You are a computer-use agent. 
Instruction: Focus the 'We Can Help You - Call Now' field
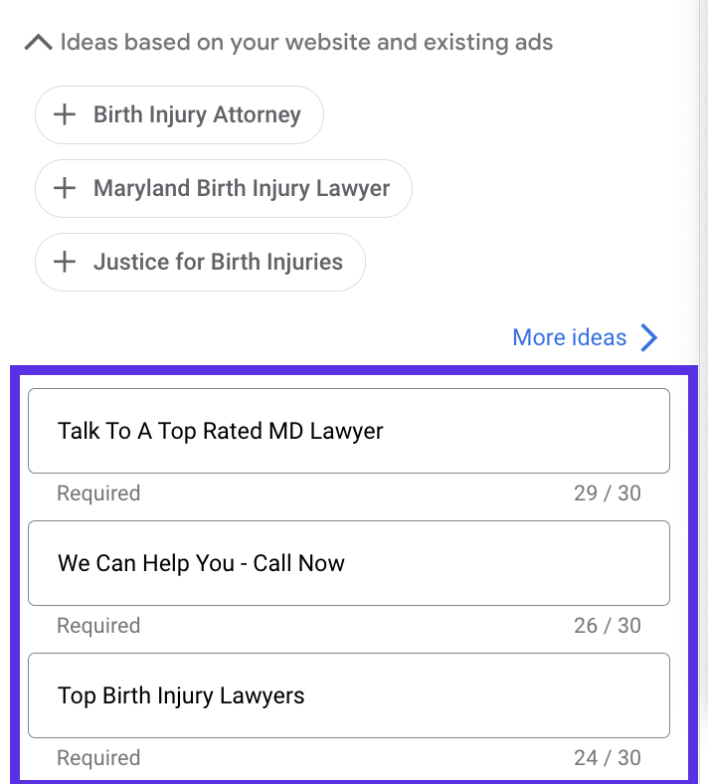pos(349,563)
